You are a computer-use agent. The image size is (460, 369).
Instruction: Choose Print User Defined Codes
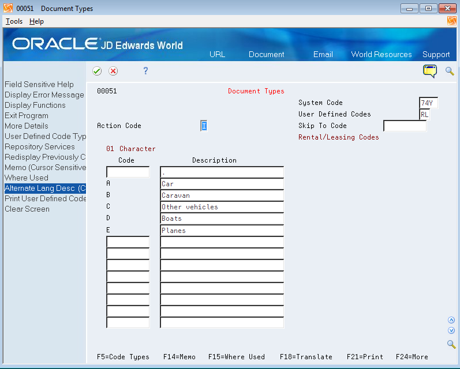point(45,199)
